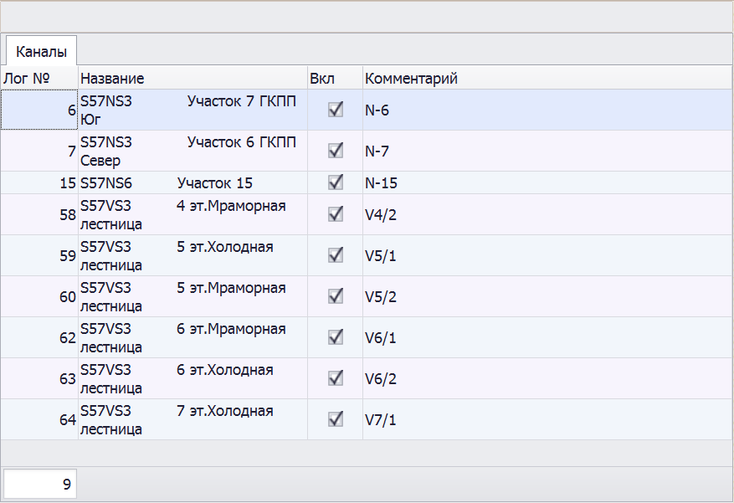The image size is (734, 503).
Task: Click the log number 58 cell
Action: pos(39,215)
